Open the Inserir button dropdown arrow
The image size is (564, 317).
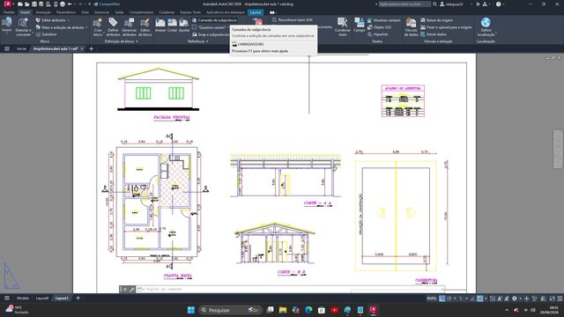coord(6,33)
